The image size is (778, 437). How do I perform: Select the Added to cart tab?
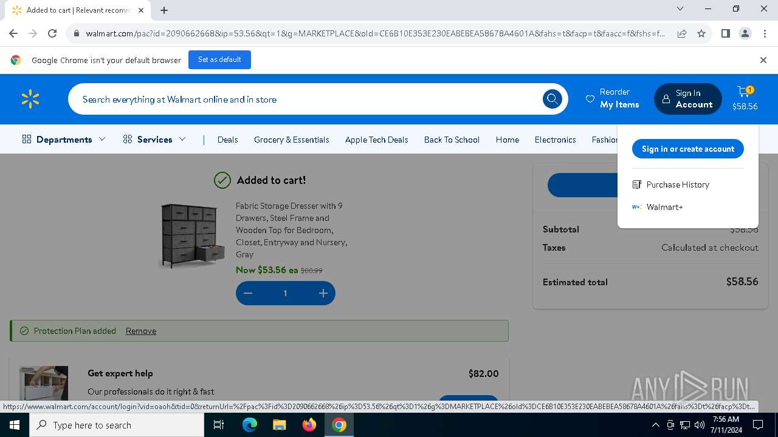[x=77, y=10]
